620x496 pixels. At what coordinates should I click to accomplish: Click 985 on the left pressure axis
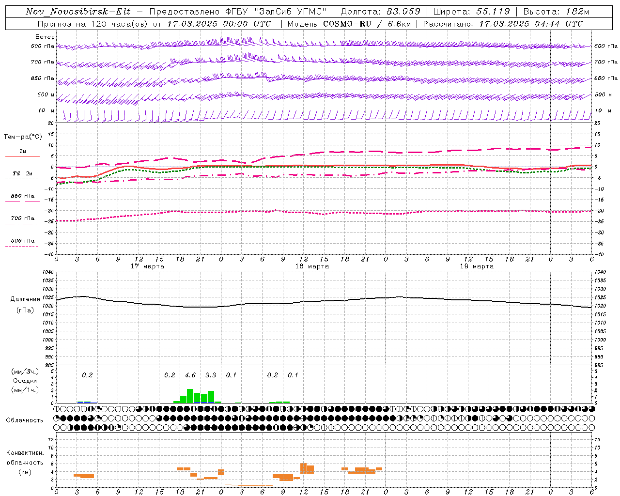point(49,365)
